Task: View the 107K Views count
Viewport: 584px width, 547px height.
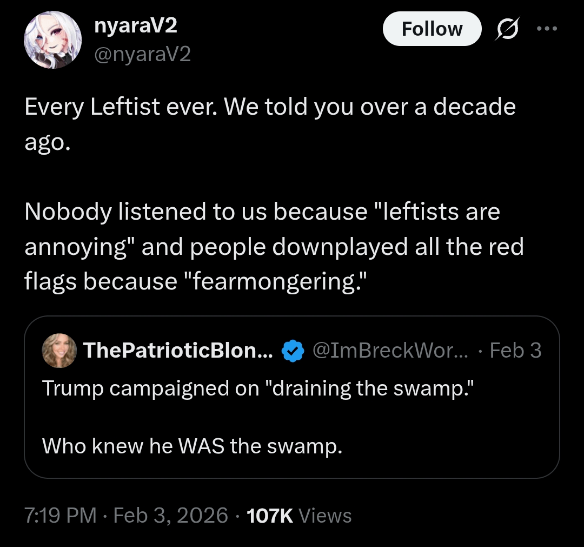Action: click(x=298, y=515)
